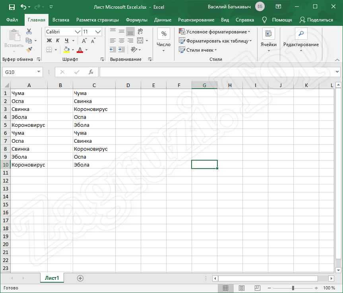Open Условное форматирование dropdown
The height and width of the screenshot is (293, 343).
[215, 31]
